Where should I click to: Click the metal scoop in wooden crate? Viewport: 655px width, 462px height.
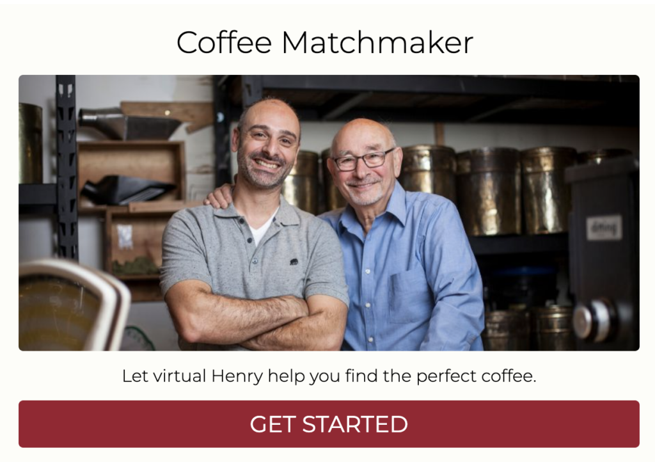(128, 190)
